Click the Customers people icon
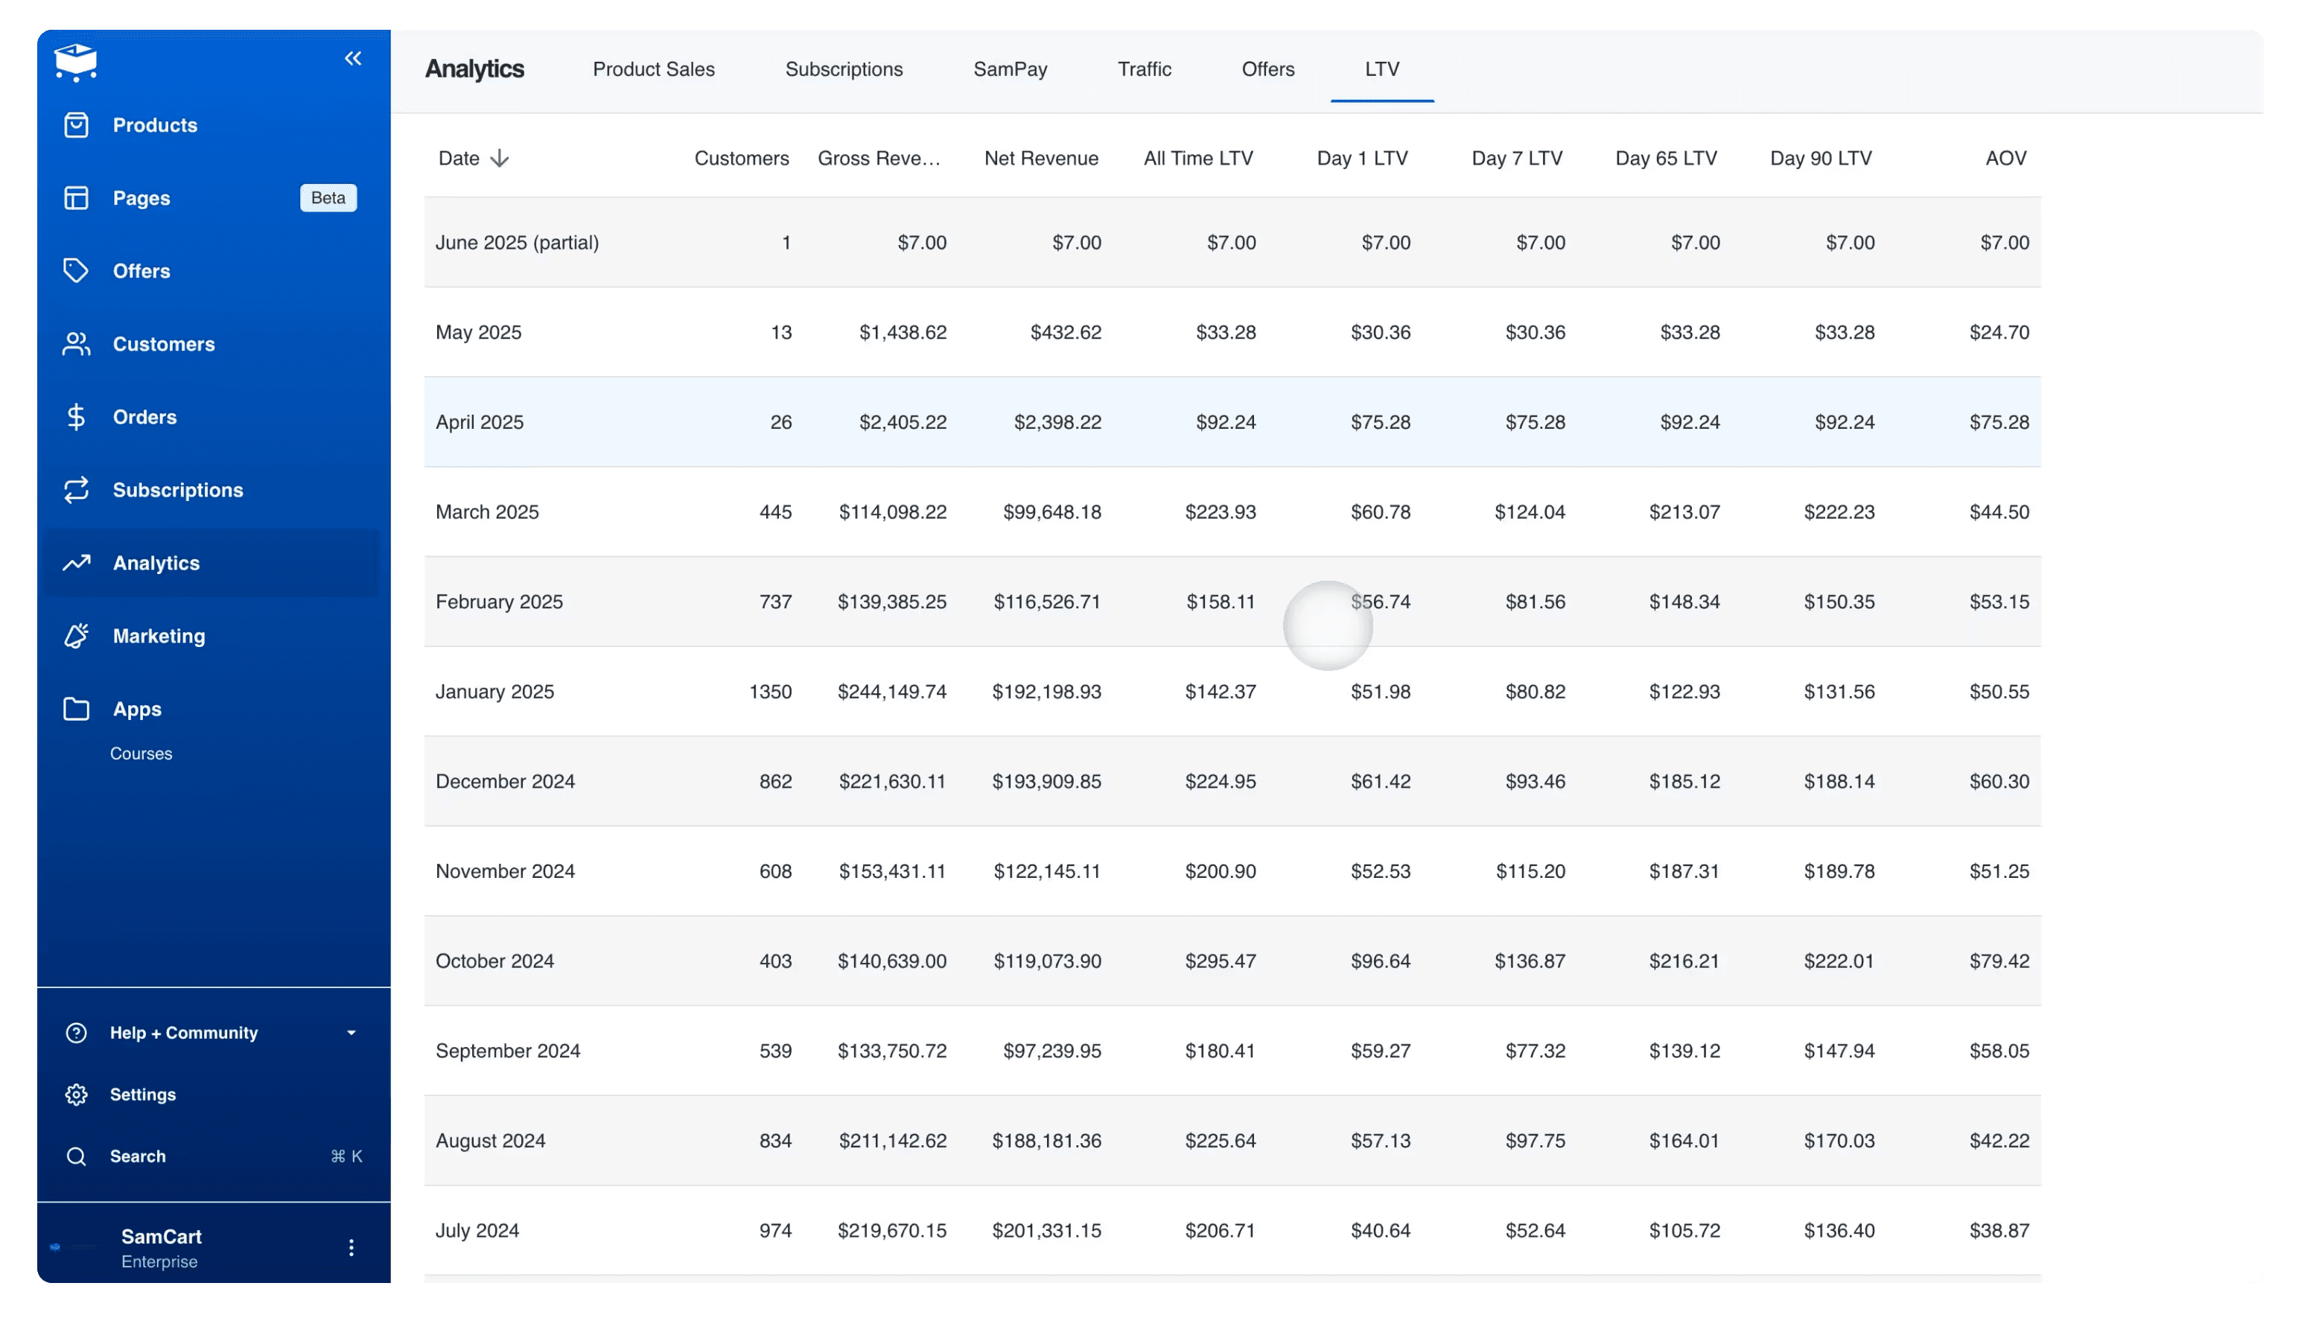 coord(76,344)
